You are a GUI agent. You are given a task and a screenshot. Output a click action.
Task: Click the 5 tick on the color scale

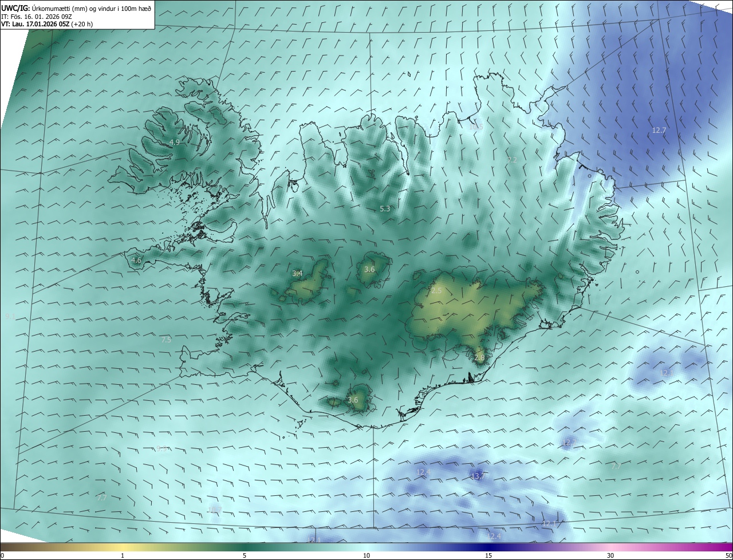245,555
